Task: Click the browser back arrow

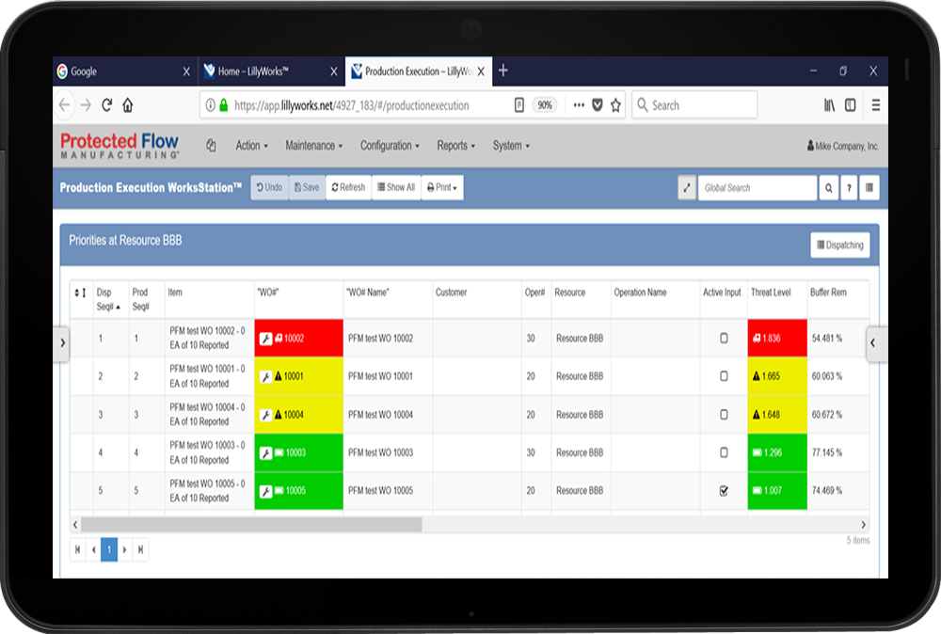Action: [64, 105]
